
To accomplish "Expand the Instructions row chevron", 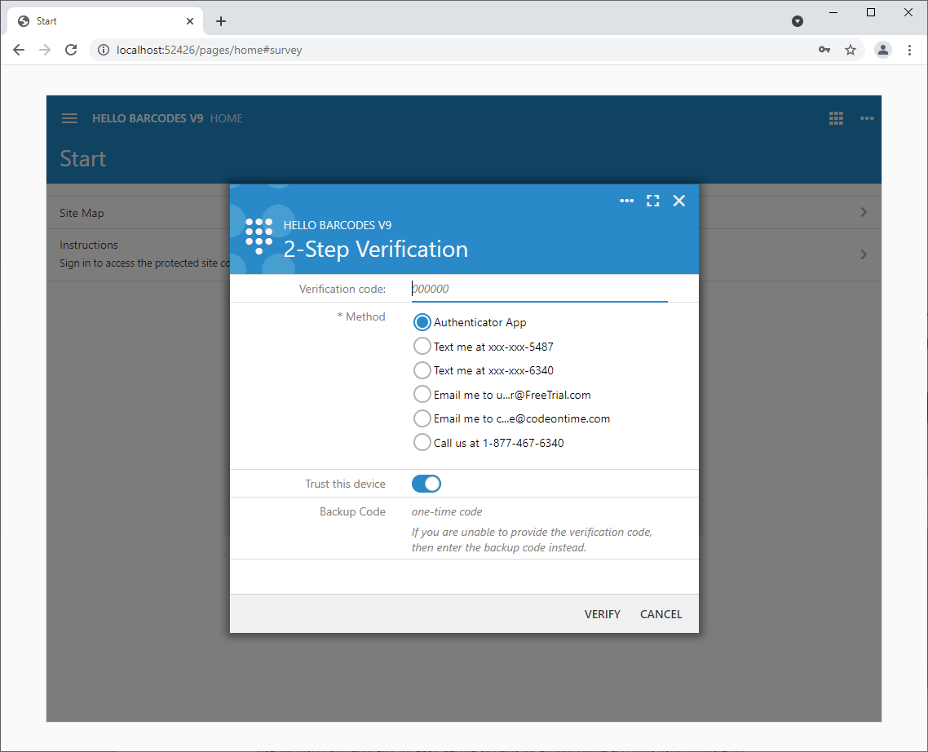I will (x=864, y=254).
